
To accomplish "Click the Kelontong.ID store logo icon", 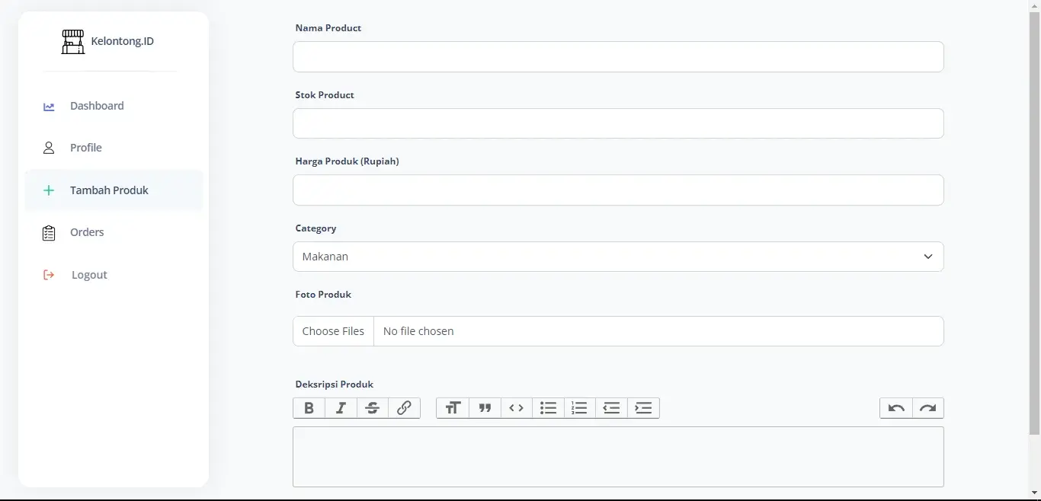I will 73,41.
